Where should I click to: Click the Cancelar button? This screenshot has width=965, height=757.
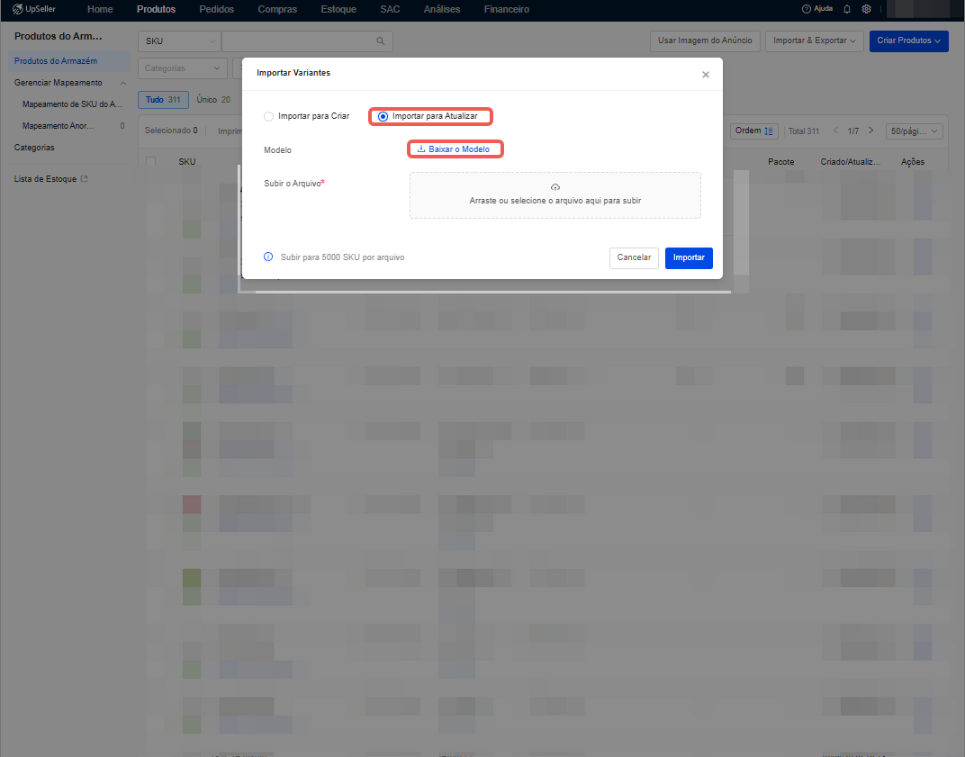coord(634,257)
